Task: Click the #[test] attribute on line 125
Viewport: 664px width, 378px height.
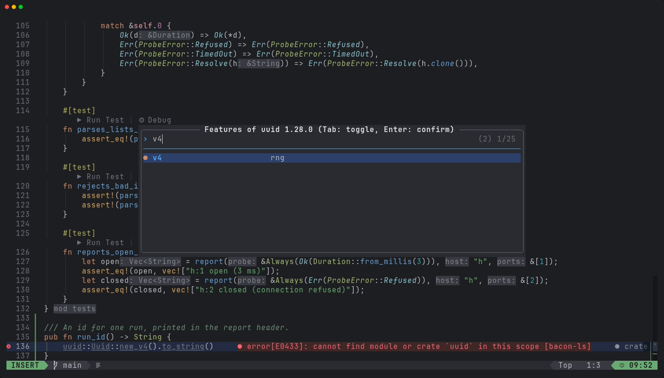Action: click(79, 233)
